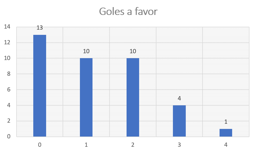Select the chart title "Goles a favor"

point(128,12)
